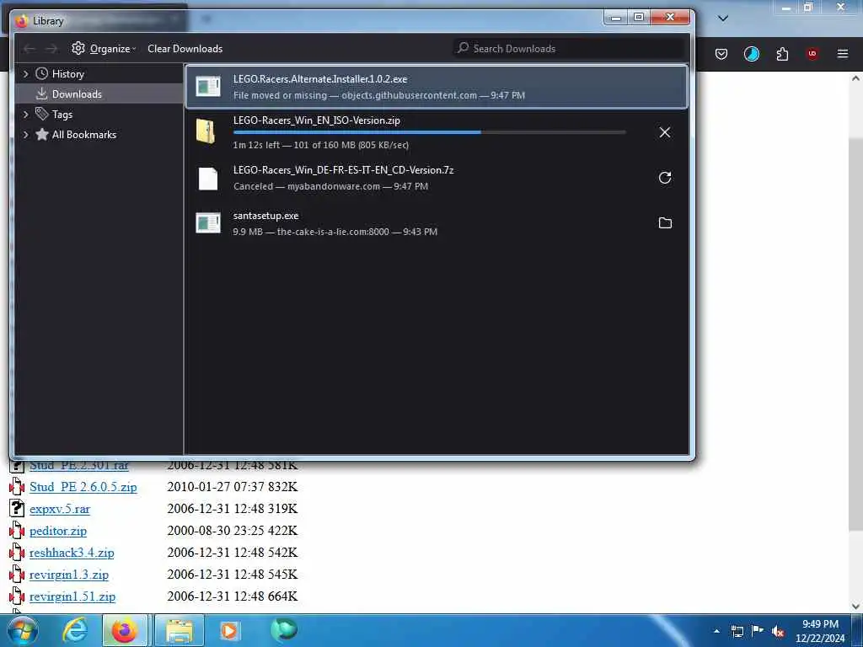Open the reshhack3.4.zip link
Image resolution: width=863 pixels, height=647 pixels.
72,553
